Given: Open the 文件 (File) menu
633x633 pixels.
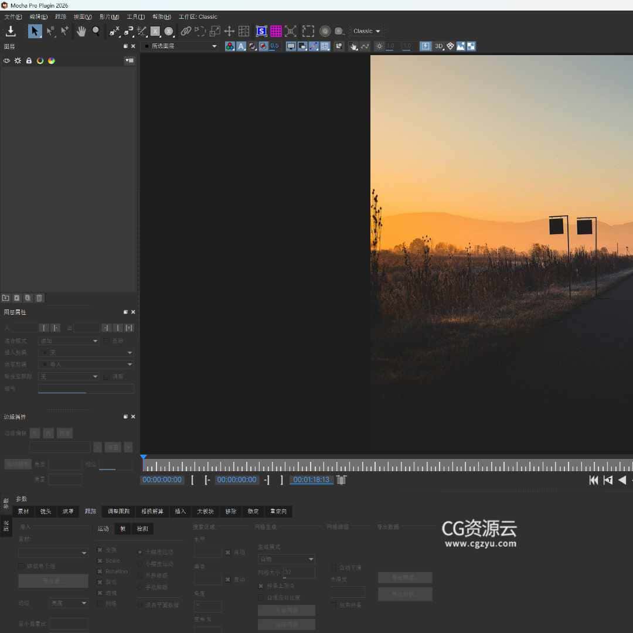Looking at the screenshot, I should point(13,17).
